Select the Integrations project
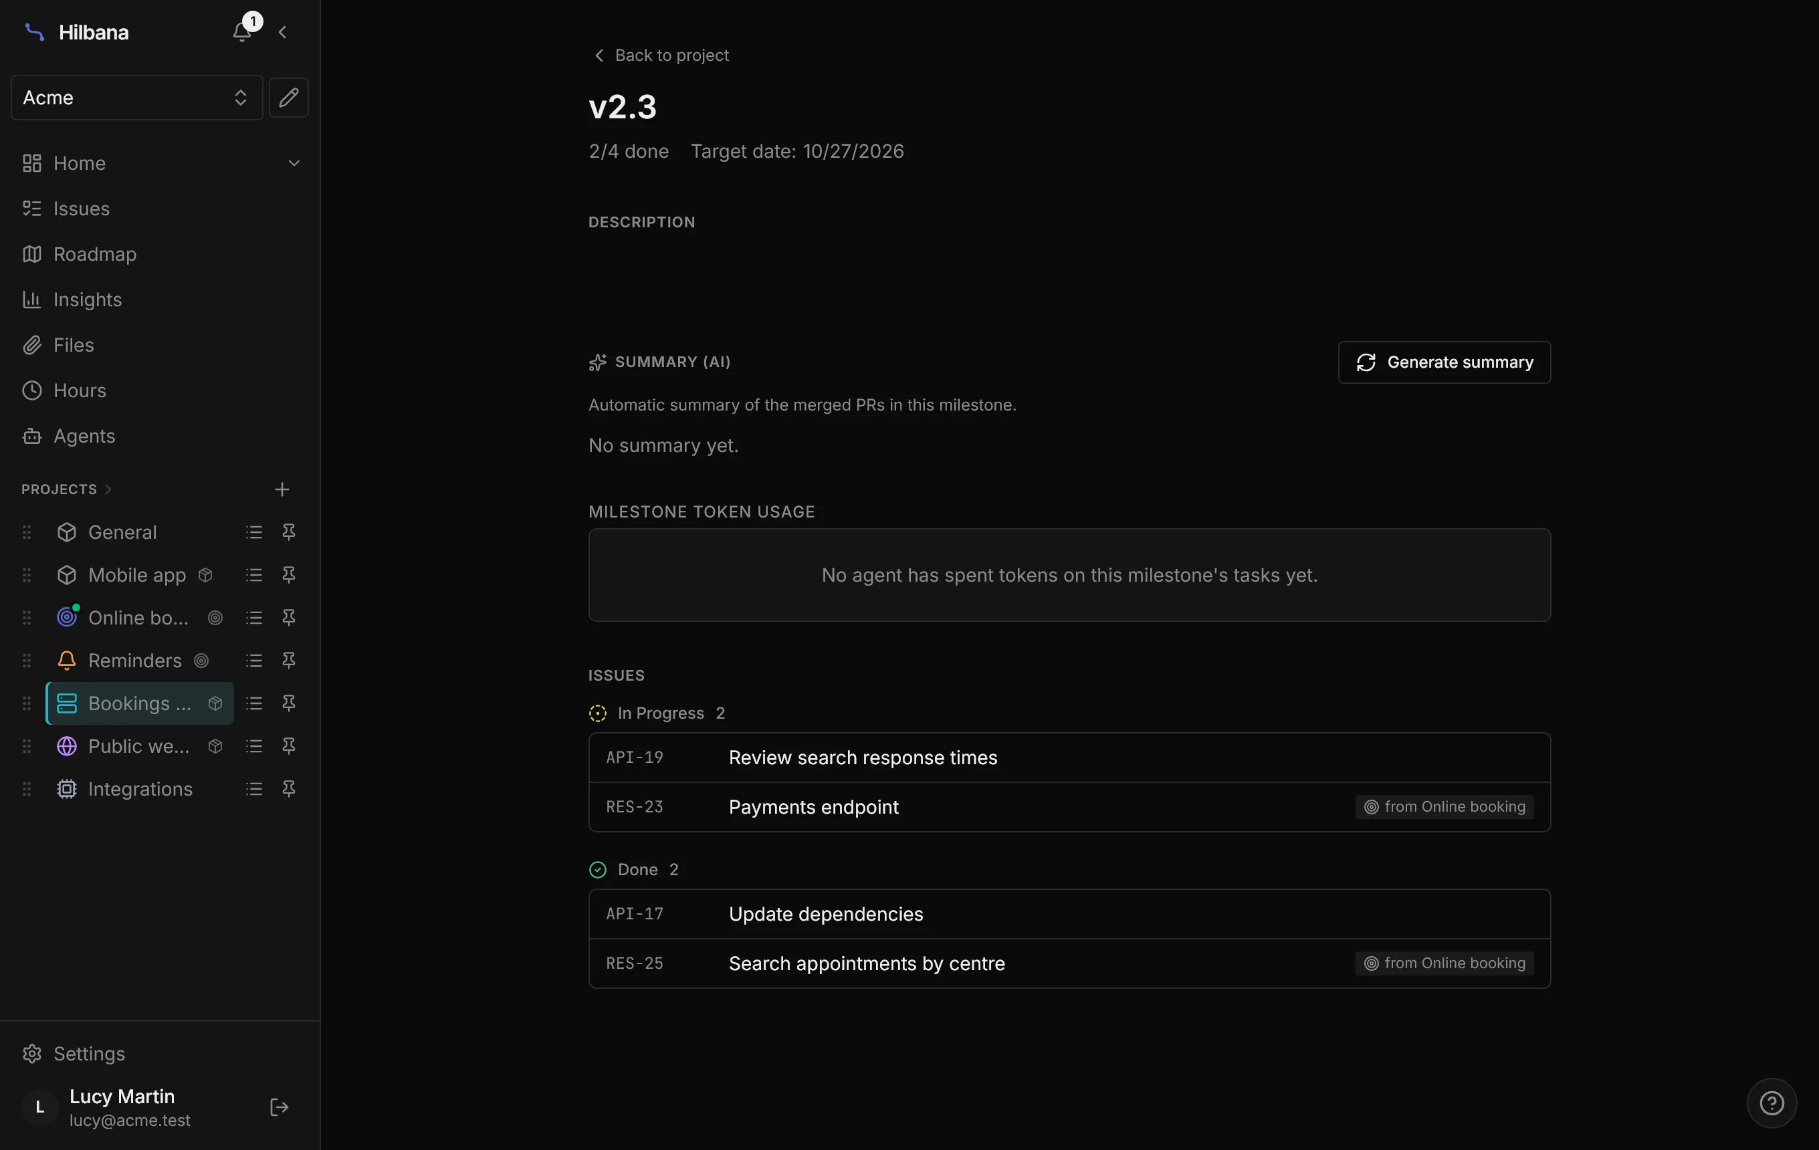Viewport: 1819px width, 1150px height. (x=140, y=789)
